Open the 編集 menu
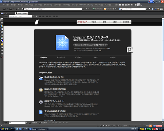This screenshot has width=164, height=131. [13, 5]
